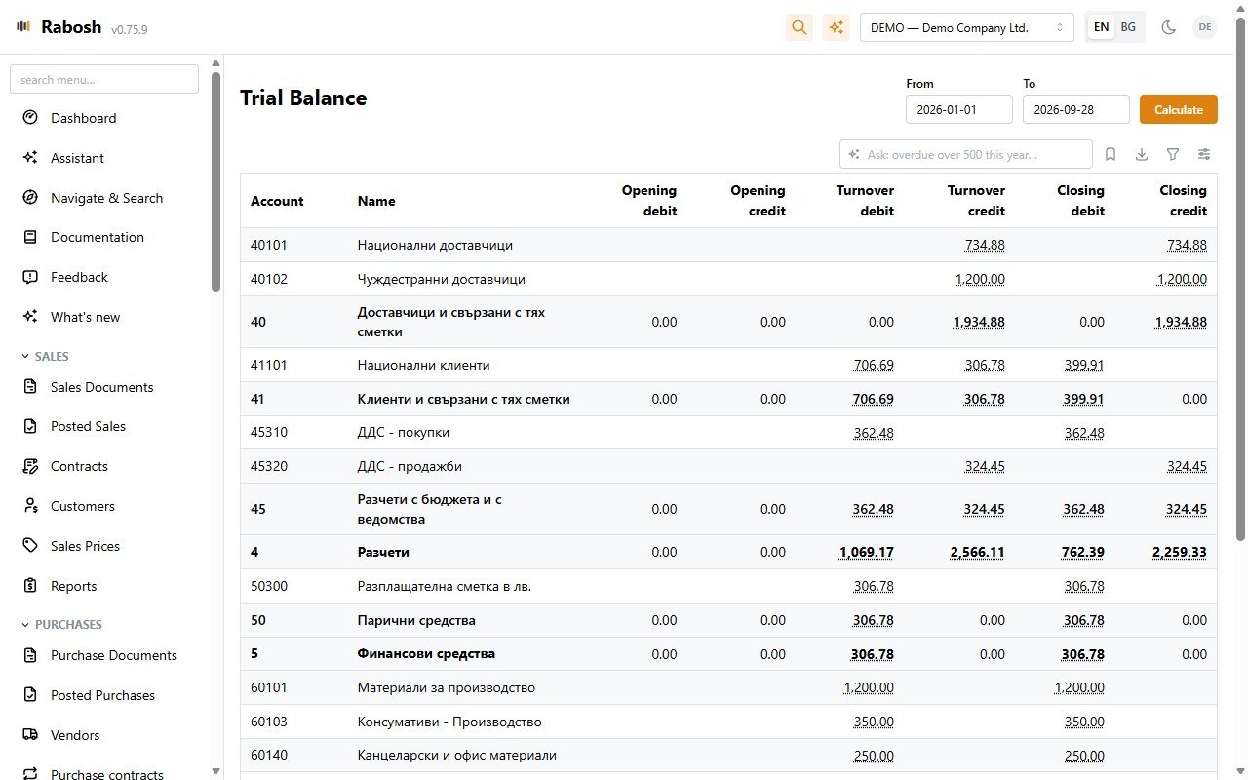Focus the Ask AI query field
The width and height of the screenshot is (1248, 780).
click(x=966, y=154)
